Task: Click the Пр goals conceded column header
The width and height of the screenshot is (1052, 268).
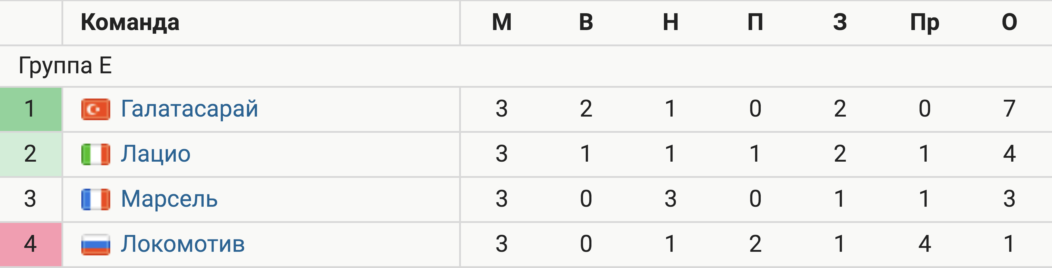Action: pos(925,23)
